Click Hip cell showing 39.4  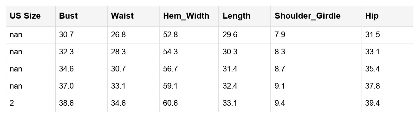[387, 104]
